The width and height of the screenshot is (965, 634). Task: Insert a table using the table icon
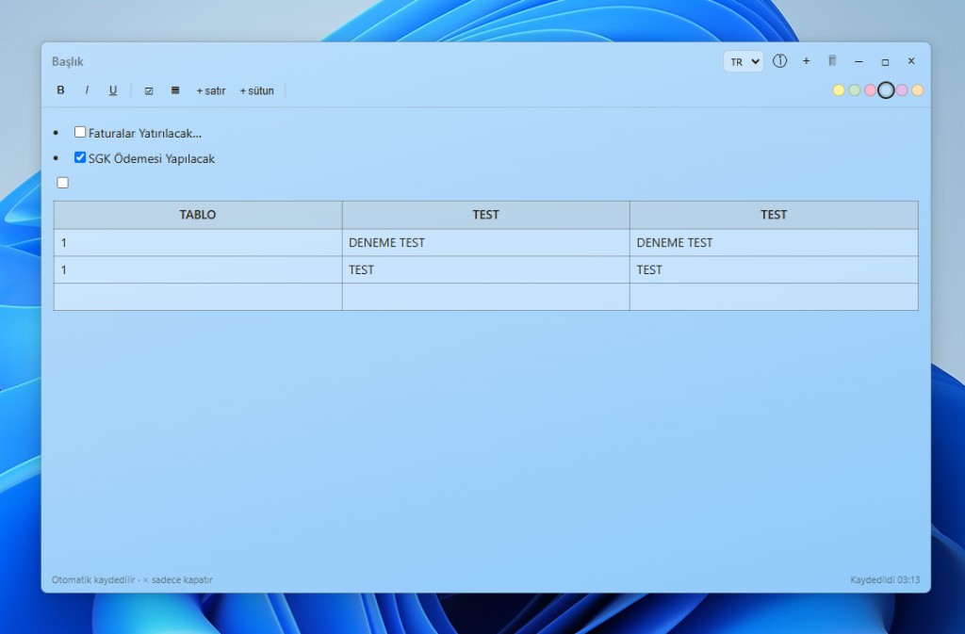pos(175,90)
